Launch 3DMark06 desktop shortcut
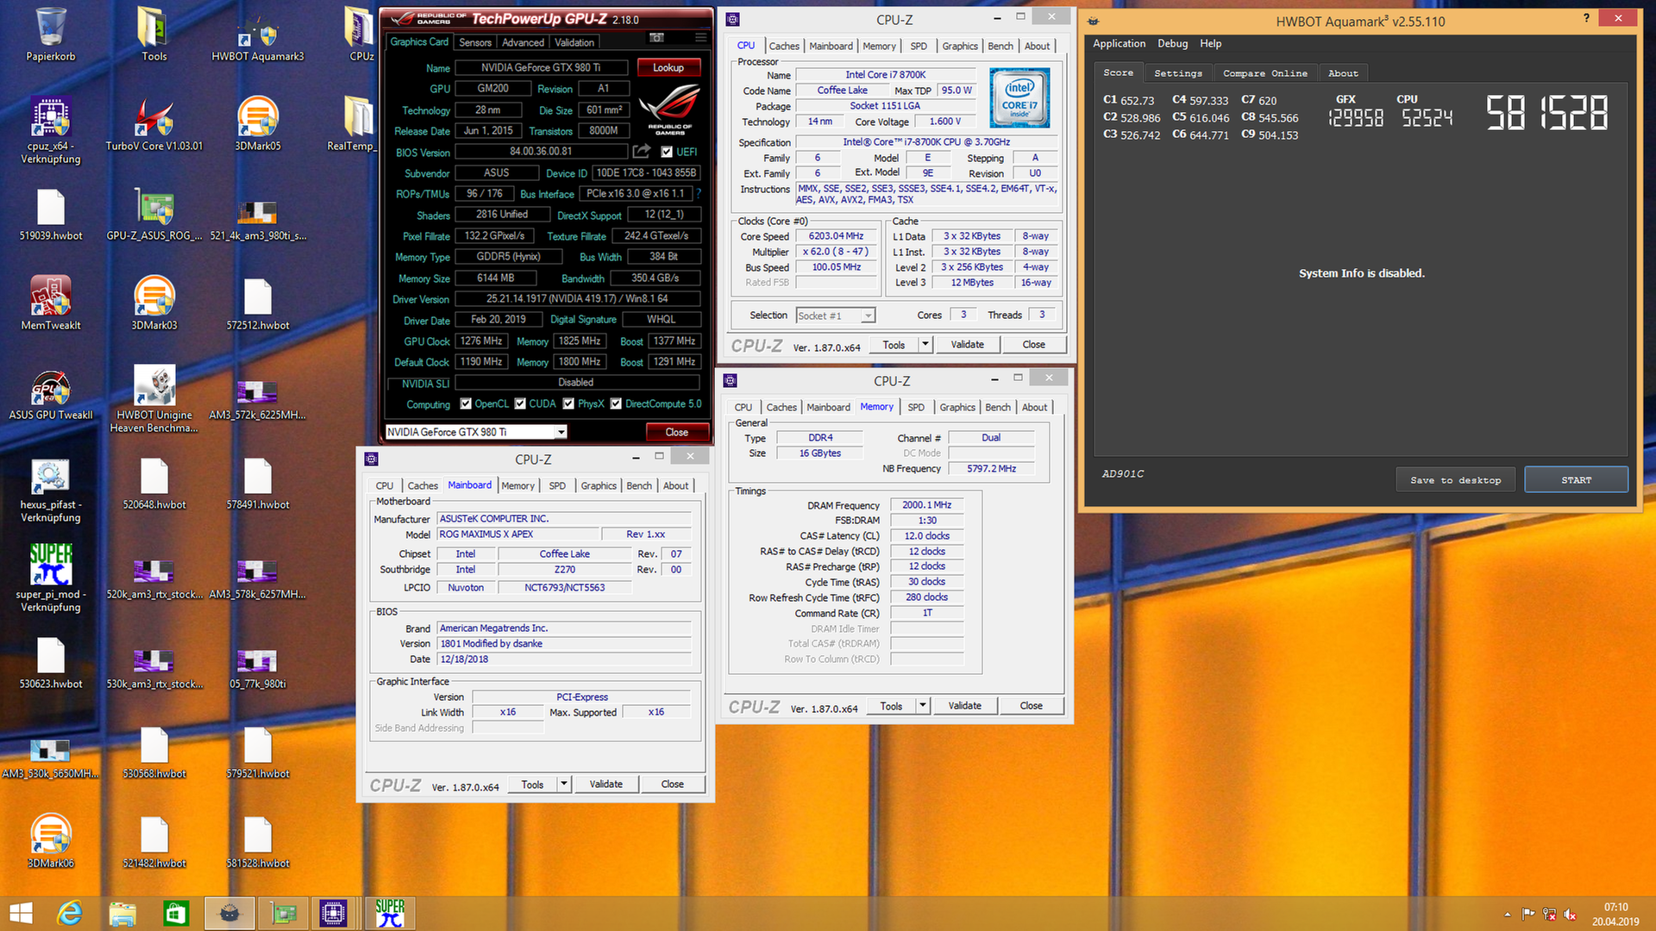 pyautogui.click(x=51, y=841)
